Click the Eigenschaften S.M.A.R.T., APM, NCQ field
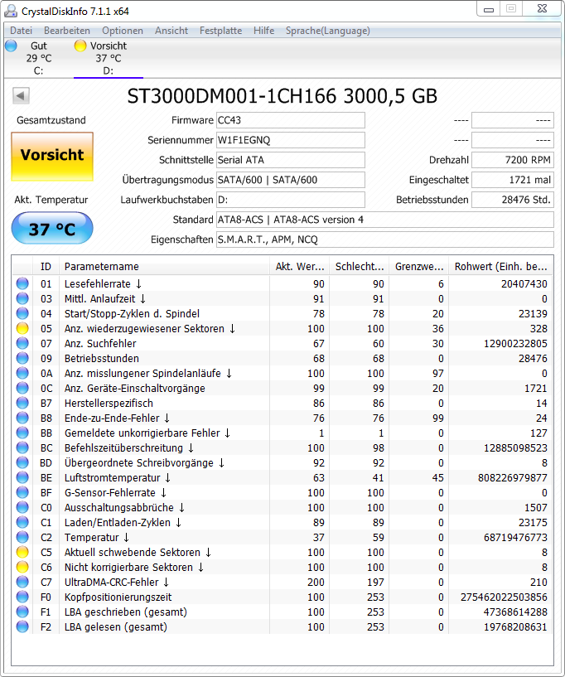 tap(385, 239)
